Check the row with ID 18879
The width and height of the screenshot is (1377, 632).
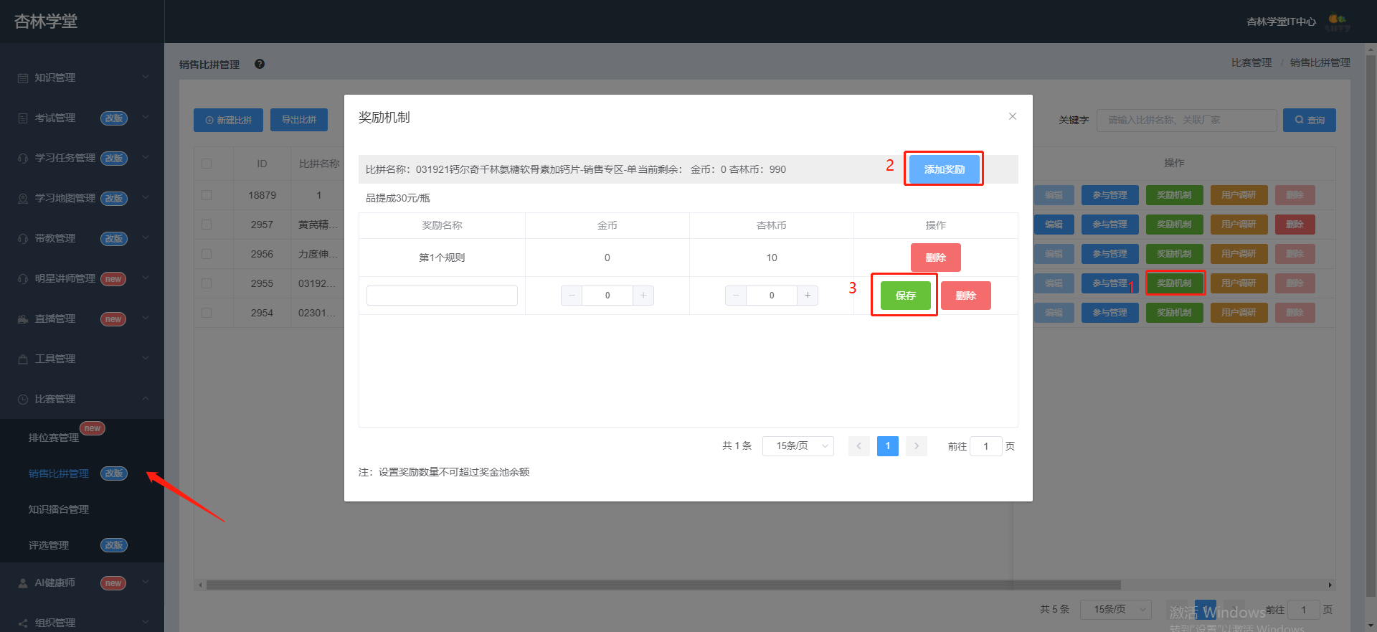[207, 195]
